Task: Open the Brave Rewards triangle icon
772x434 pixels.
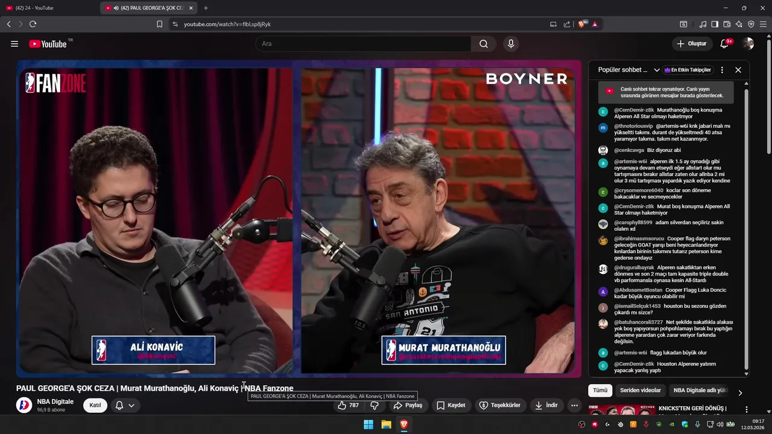Action: pyautogui.click(x=595, y=24)
